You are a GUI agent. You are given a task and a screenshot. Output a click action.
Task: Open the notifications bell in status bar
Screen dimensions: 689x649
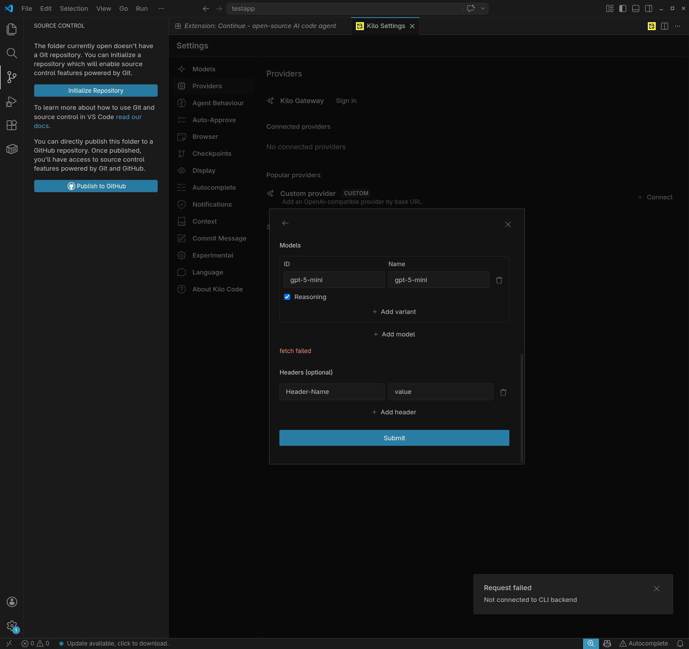click(x=680, y=643)
